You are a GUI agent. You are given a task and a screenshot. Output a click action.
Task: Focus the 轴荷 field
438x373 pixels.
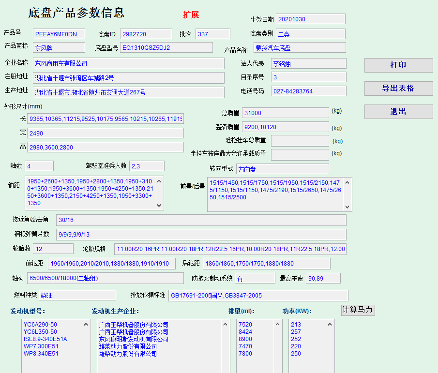point(106,278)
